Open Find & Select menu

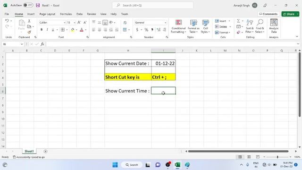pyautogui.click(x=260, y=26)
